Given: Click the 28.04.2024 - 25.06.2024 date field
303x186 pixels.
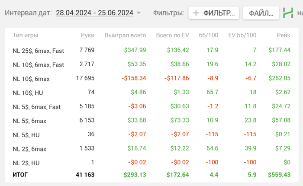Looking at the screenshot, I should pyautogui.click(x=94, y=13).
